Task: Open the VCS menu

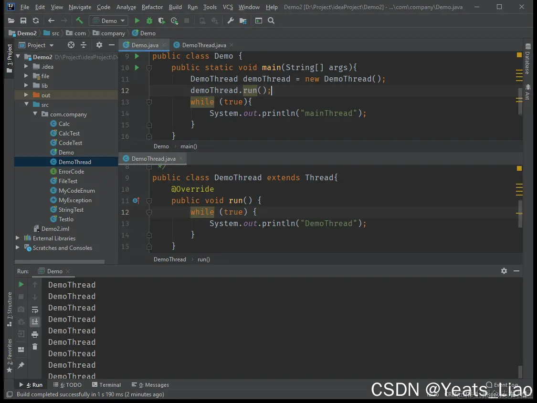Action: pos(228,7)
